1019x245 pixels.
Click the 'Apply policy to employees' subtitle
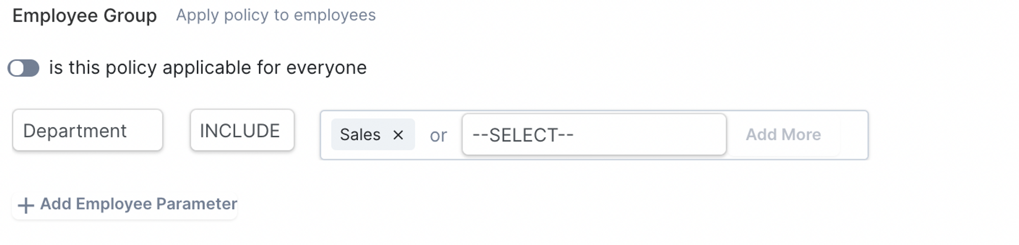(276, 15)
